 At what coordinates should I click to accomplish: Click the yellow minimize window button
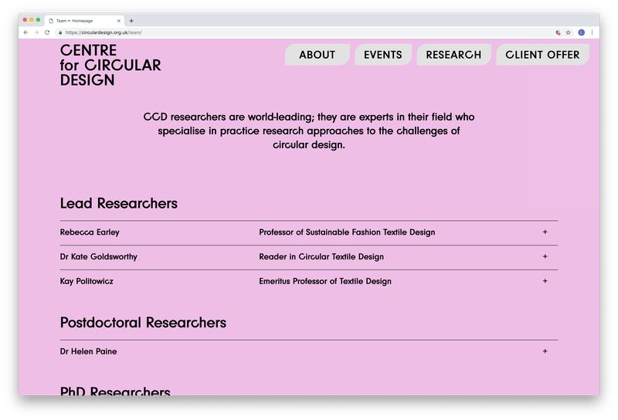point(32,20)
